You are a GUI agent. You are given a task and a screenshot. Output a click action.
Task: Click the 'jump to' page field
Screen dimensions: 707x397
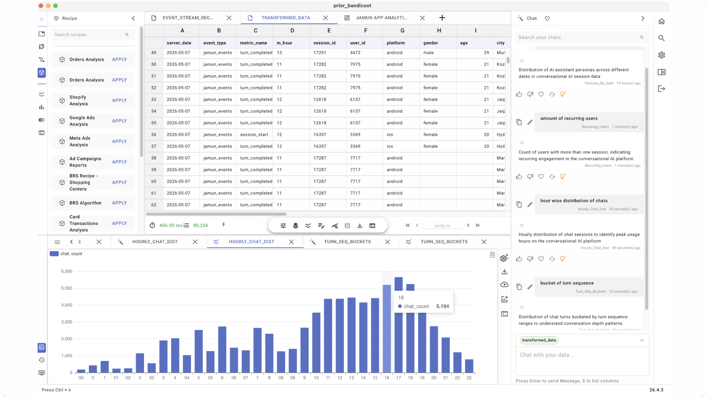click(x=442, y=225)
